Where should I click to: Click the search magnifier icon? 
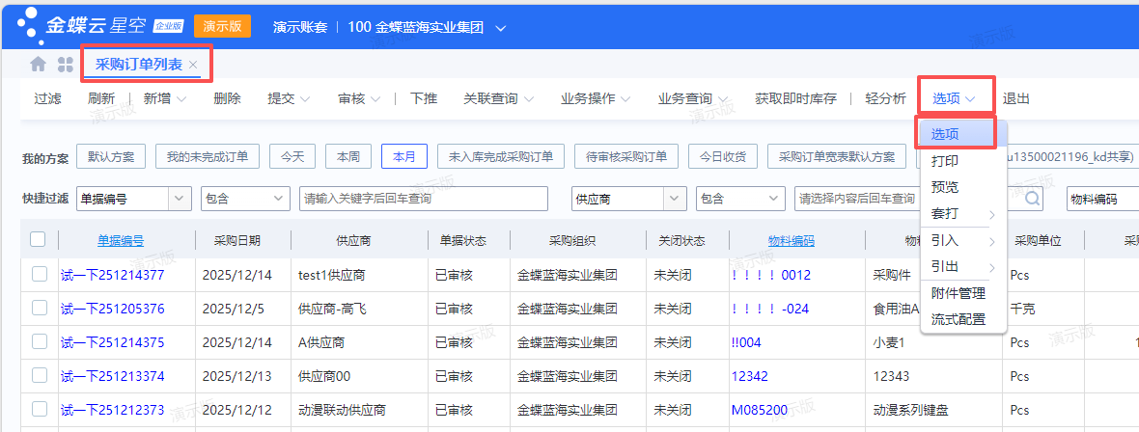tap(1032, 199)
